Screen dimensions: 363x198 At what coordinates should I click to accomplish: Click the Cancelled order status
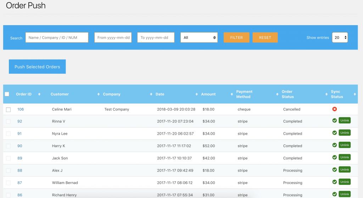[292, 109]
